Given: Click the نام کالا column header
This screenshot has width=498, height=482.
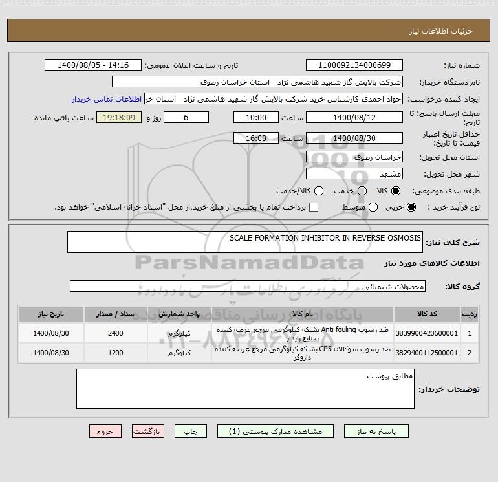Looking at the screenshot, I should click(x=303, y=314).
